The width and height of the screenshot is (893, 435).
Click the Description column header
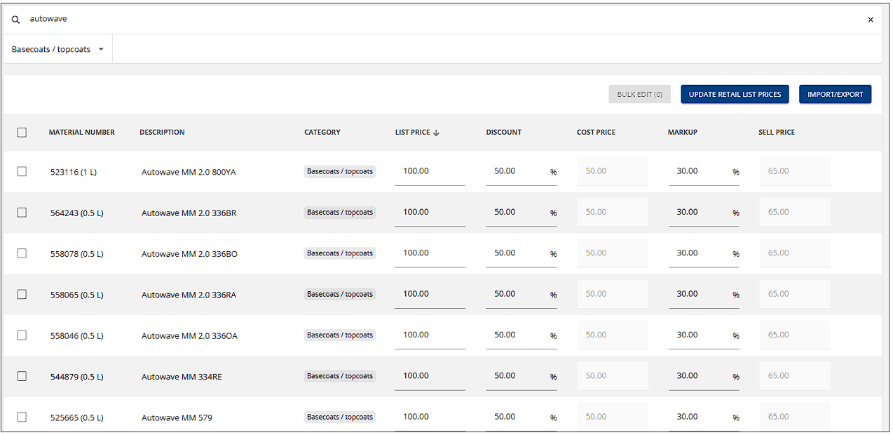[162, 132]
